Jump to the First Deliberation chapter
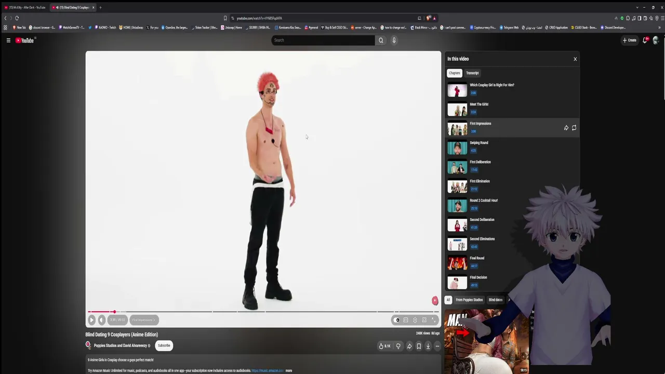This screenshot has width=665, height=374. (x=512, y=166)
